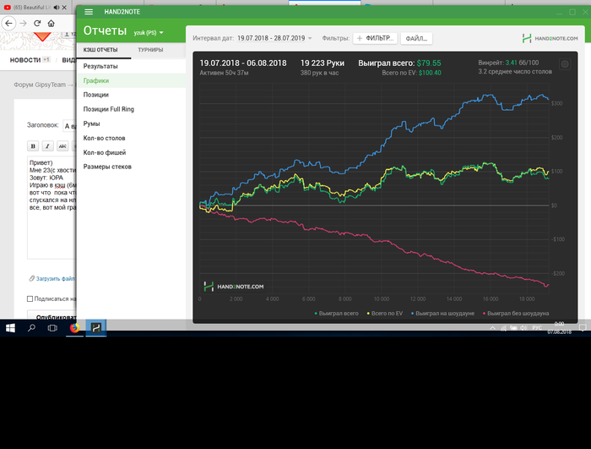Open the Кол-во фишей report
Image resolution: width=591 pixels, height=449 pixels.
tap(131, 152)
